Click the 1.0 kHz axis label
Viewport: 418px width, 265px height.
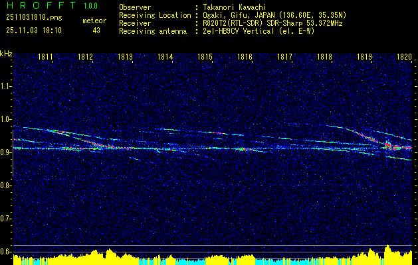coord(5,119)
